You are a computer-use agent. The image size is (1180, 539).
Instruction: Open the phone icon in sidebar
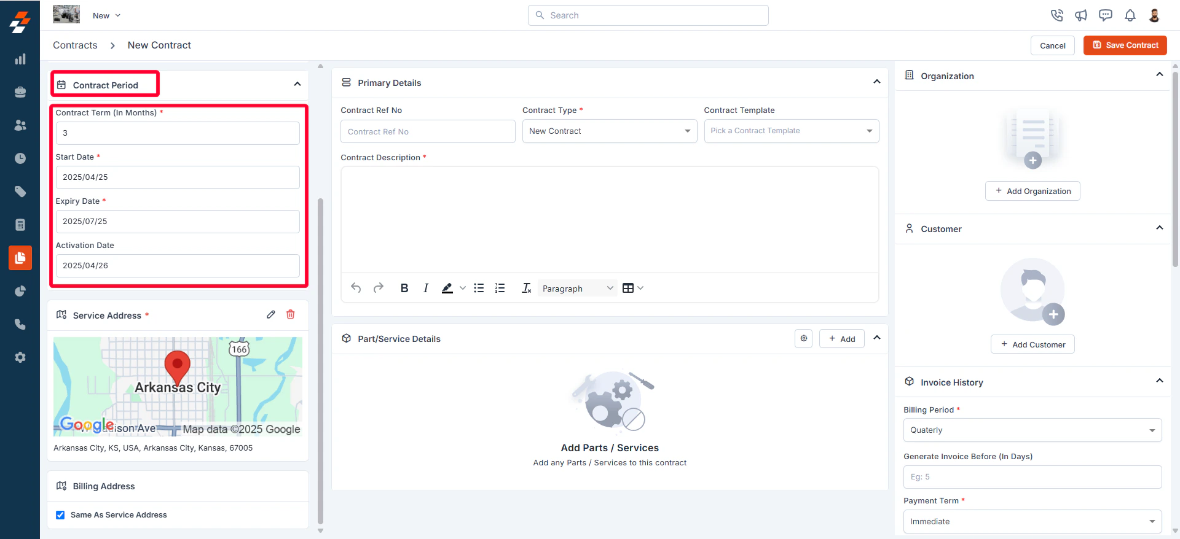pyautogui.click(x=20, y=324)
